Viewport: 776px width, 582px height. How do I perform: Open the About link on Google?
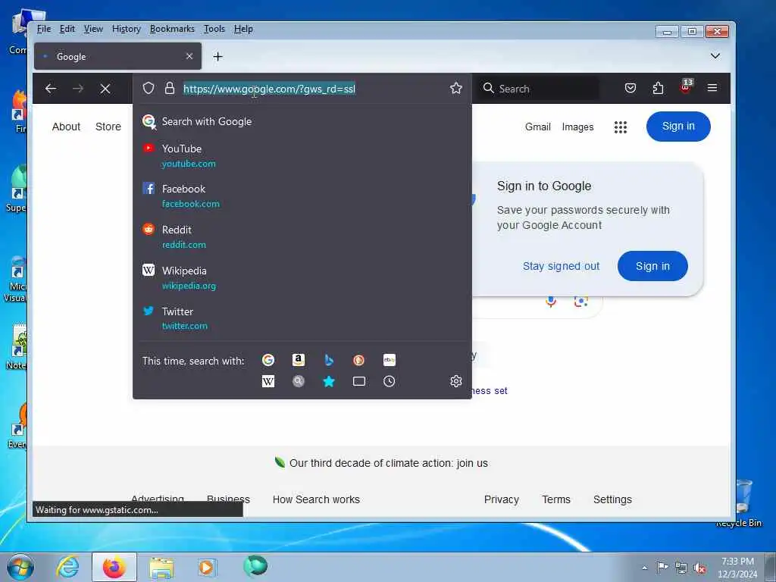coord(66,127)
